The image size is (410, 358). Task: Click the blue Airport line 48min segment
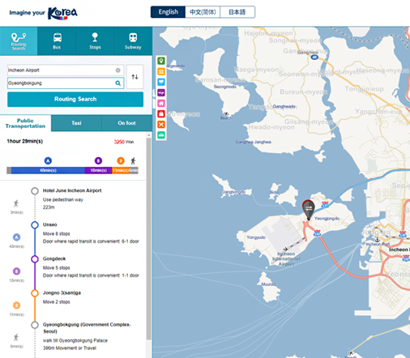tap(48, 170)
